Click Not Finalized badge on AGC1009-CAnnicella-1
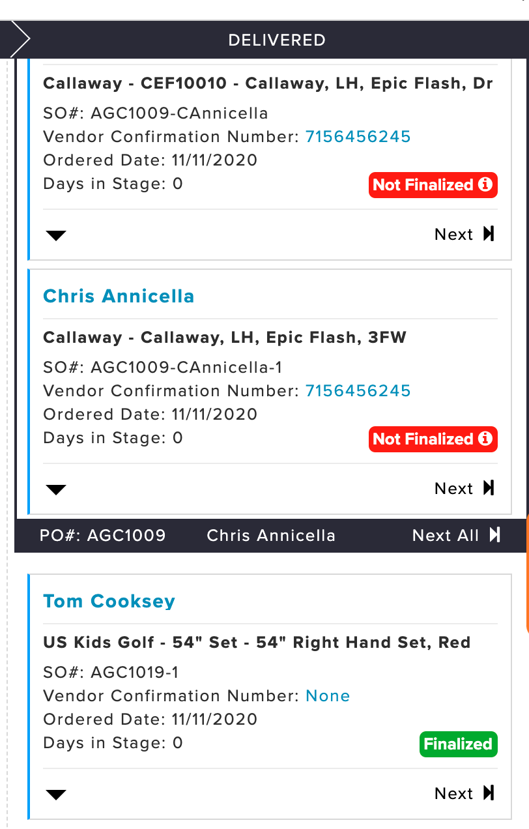The width and height of the screenshot is (529, 829). pyautogui.click(x=433, y=439)
